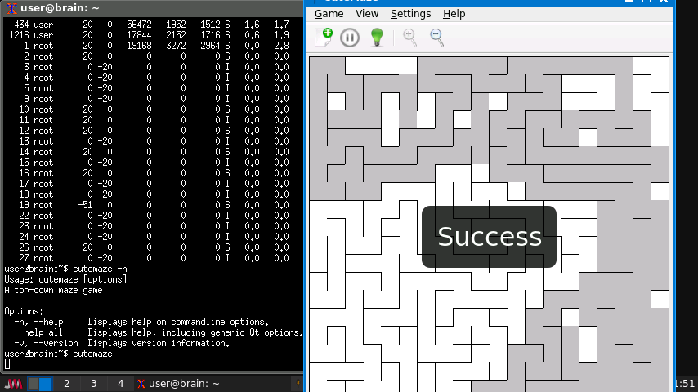Switch to workspace 3 in the taskbar
Image resolution: width=698 pixels, height=392 pixels.
93,384
